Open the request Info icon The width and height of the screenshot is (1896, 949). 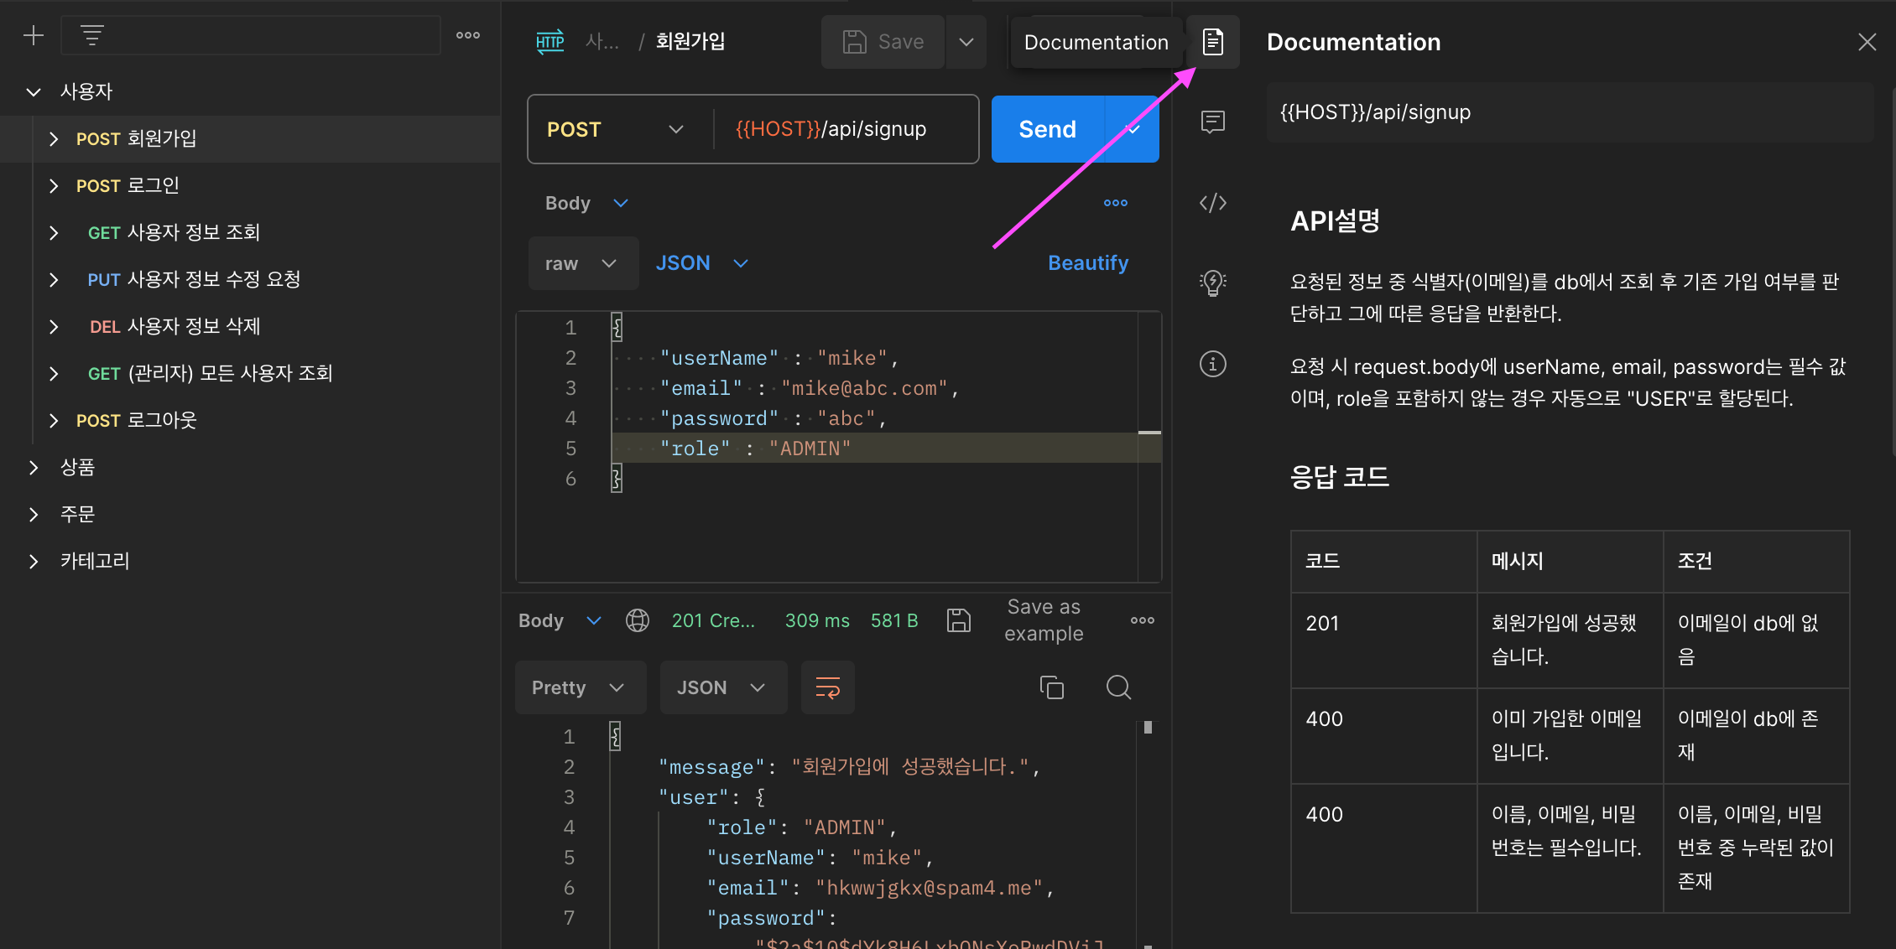(x=1213, y=364)
